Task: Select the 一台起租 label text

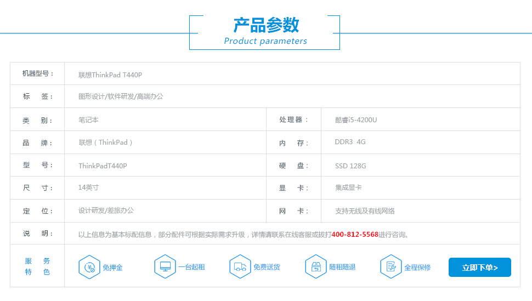Action: (192, 267)
